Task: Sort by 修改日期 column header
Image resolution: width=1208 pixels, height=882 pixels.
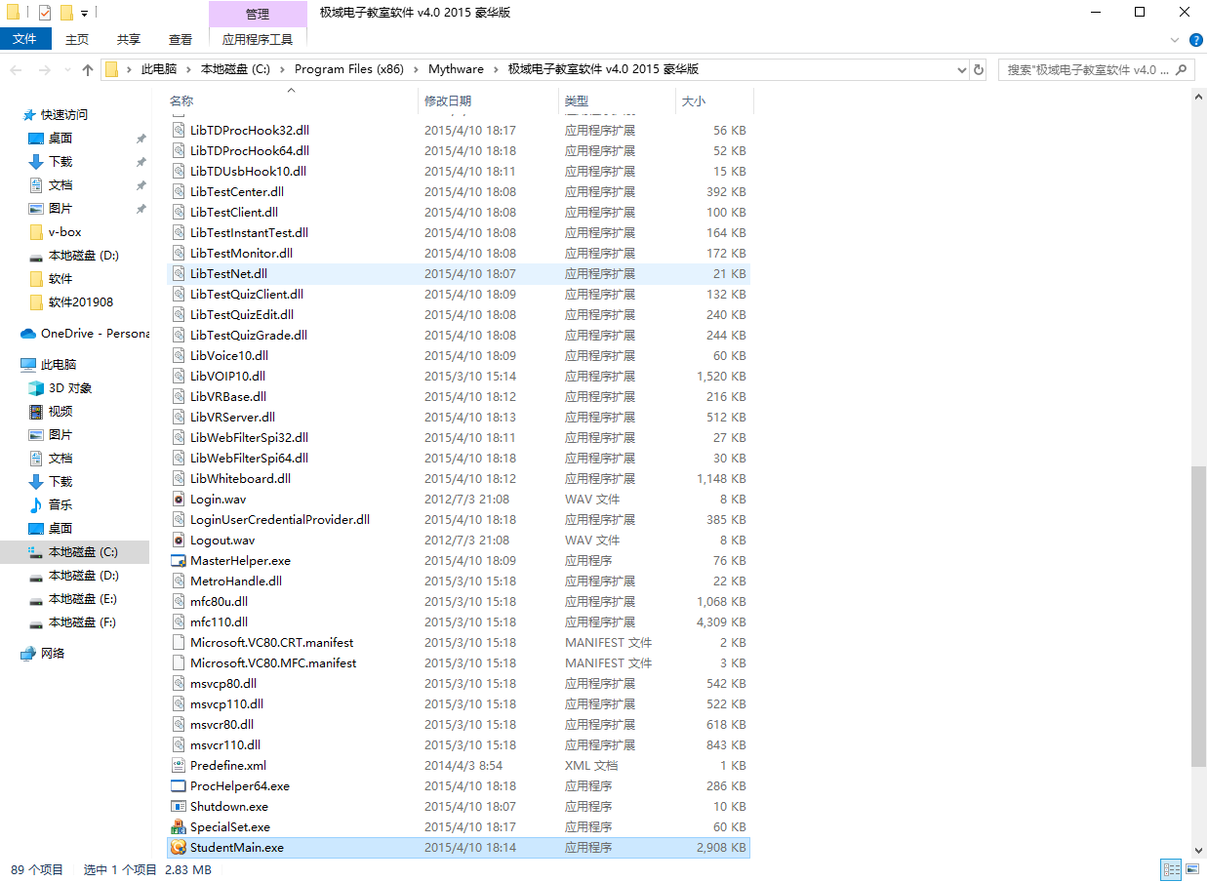Action: [448, 101]
